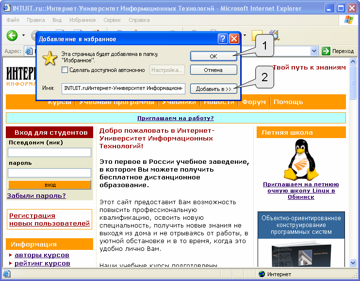Image resolution: width=360 pixels, height=281 pixels.
Task: Click the Интернет status bar zone text
Action: (x=279, y=274)
